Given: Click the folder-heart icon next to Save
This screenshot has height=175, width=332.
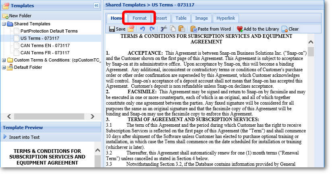Looking at the screenshot, I should (x=131, y=29).
